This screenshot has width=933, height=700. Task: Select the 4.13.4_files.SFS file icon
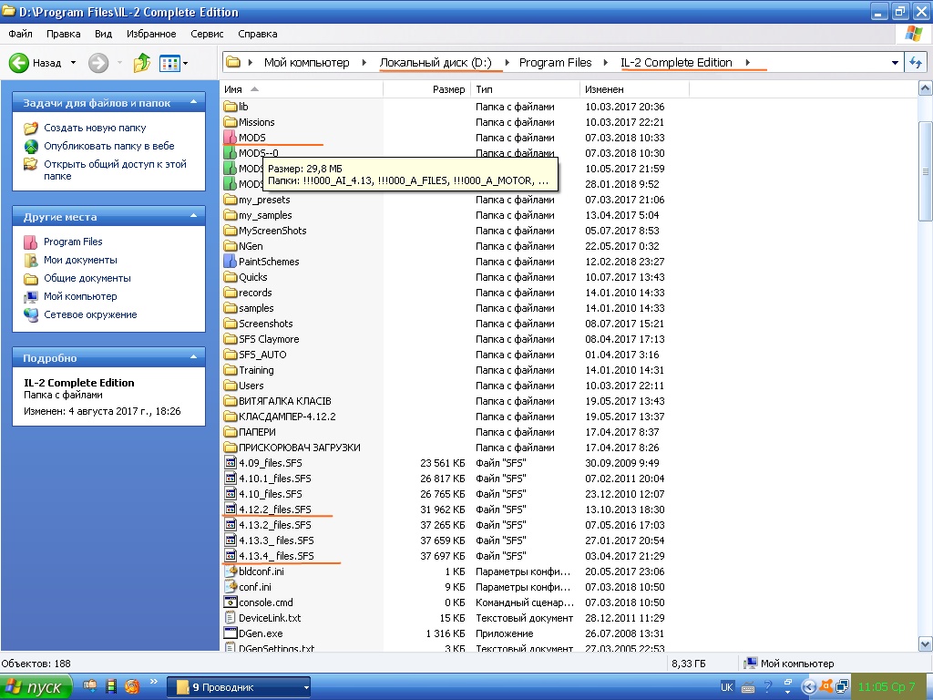pos(231,555)
